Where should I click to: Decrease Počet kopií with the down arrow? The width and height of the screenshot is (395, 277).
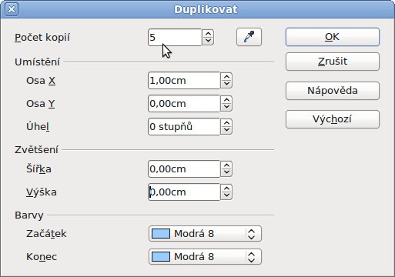point(208,42)
